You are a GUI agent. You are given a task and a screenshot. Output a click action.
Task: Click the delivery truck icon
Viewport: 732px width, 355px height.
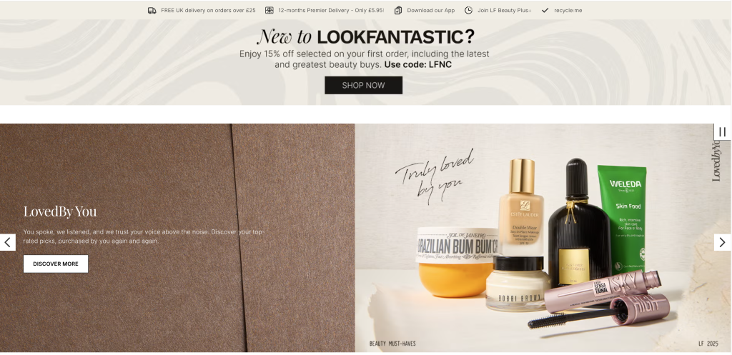point(152,10)
